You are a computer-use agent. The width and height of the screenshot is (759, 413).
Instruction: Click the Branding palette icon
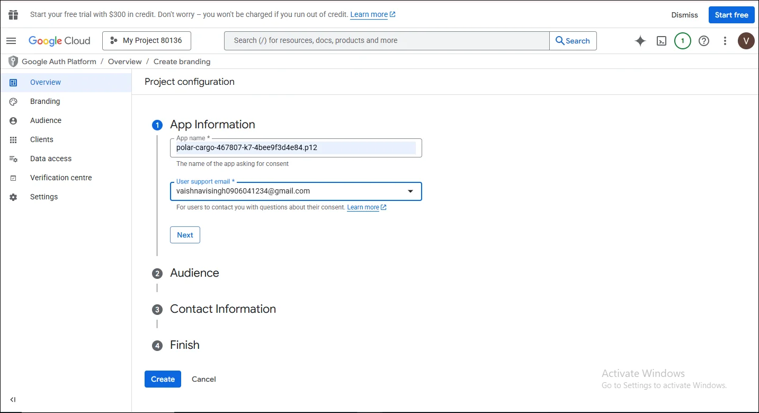(13, 101)
